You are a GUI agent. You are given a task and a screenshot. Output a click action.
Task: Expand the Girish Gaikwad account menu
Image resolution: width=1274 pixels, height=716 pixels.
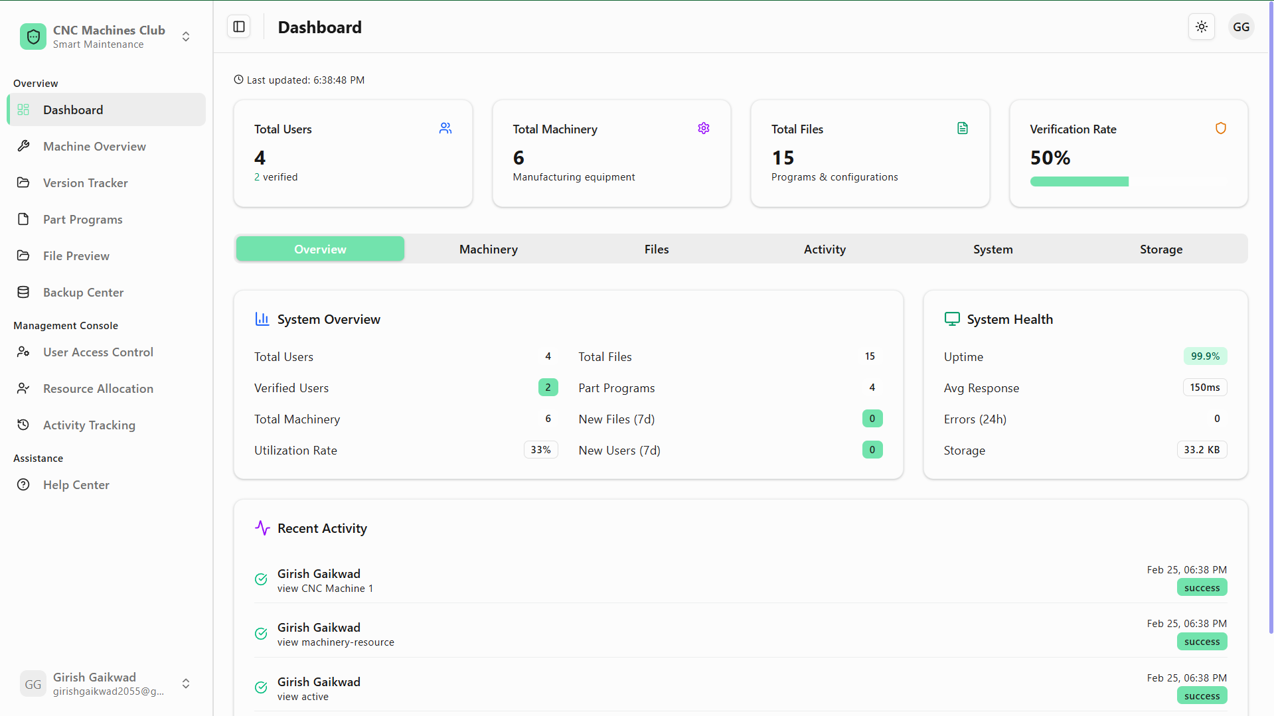tap(186, 683)
